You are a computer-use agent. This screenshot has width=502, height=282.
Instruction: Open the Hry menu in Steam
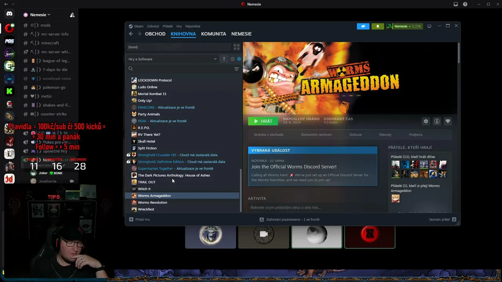tap(179, 26)
